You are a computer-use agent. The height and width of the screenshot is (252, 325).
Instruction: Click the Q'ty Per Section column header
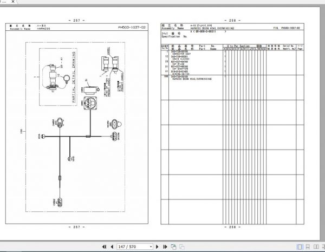tap(238, 46)
